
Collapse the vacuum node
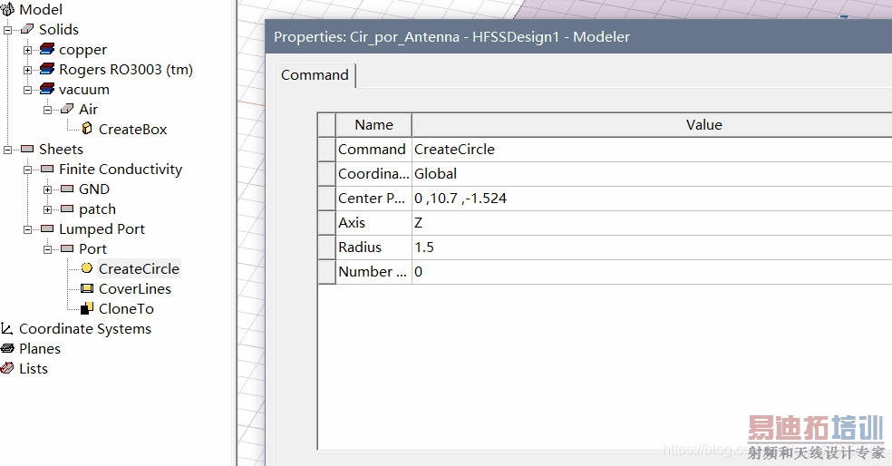27,90
